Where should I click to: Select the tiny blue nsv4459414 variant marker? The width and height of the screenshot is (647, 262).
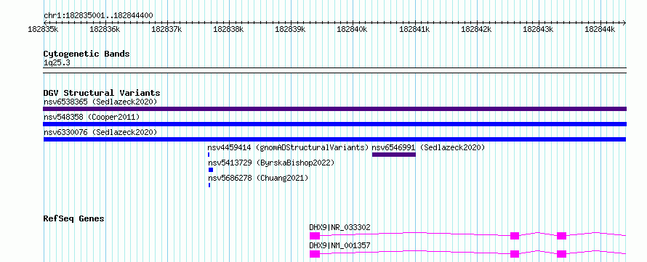pyautogui.click(x=209, y=155)
